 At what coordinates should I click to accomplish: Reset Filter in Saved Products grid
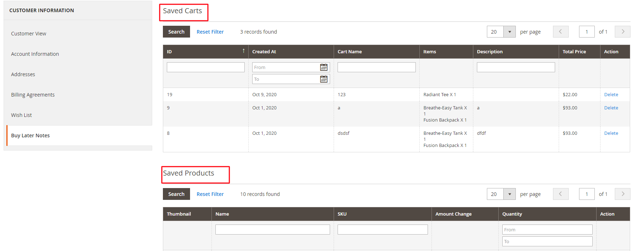[210, 194]
